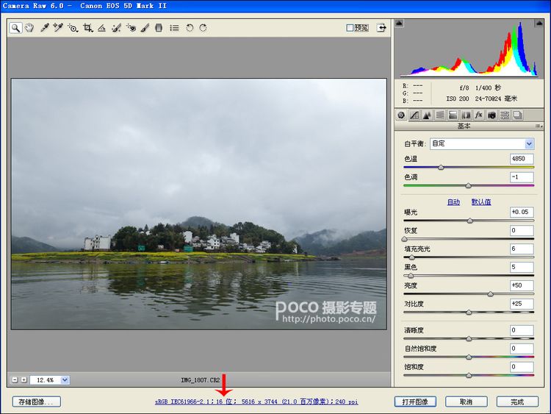The image size is (551, 414).
Task: Click the 取消 cancel button
Action: (x=467, y=401)
